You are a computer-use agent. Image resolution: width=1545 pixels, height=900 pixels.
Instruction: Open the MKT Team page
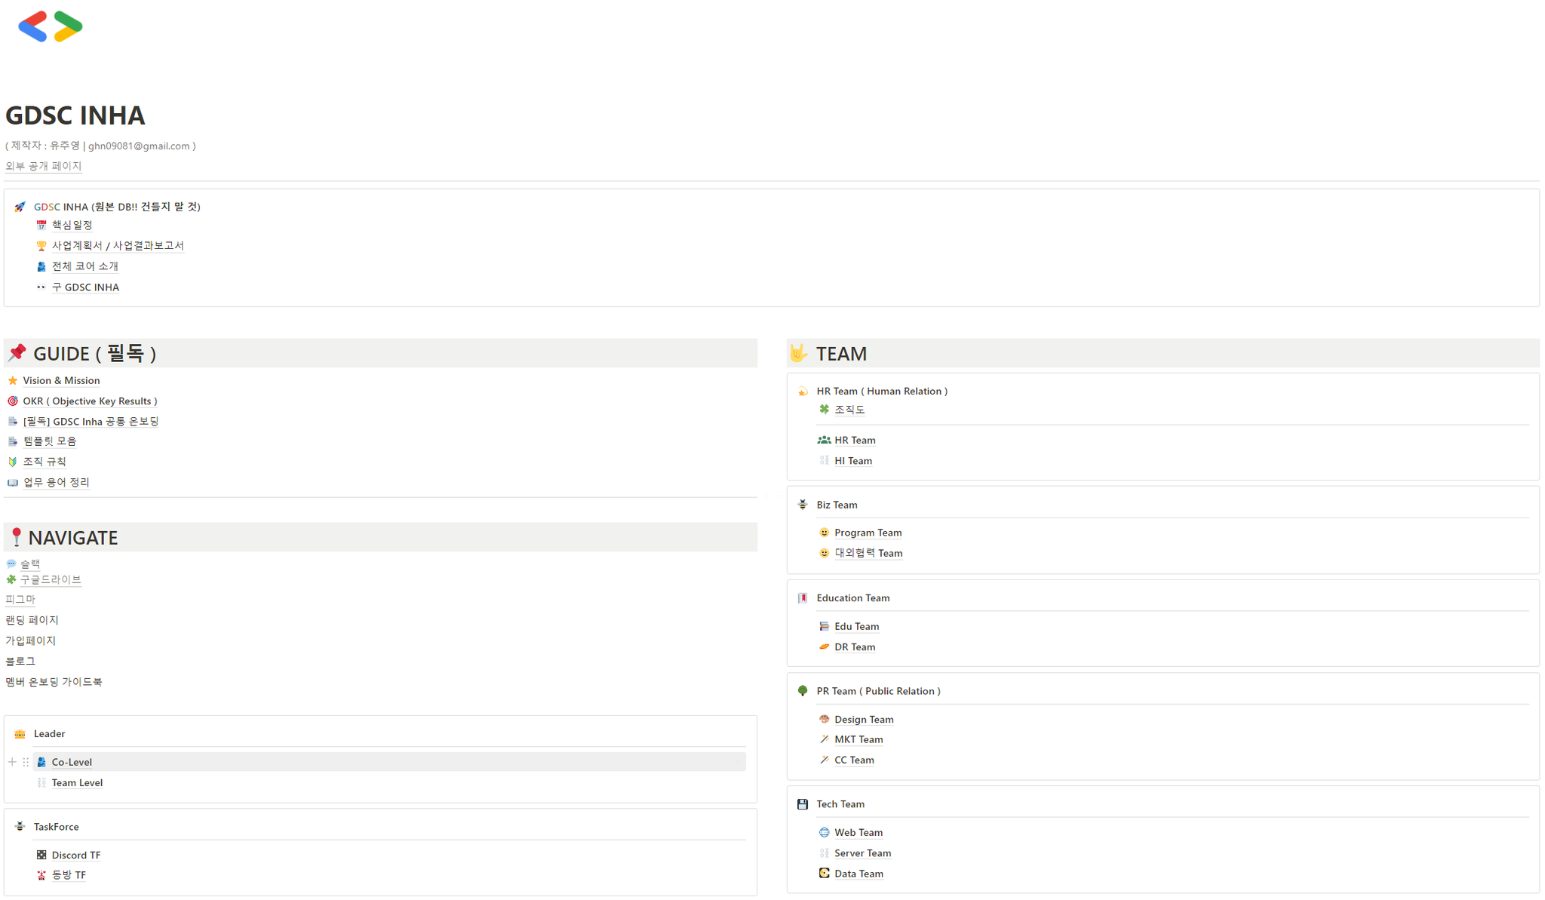pyautogui.click(x=859, y=739)
